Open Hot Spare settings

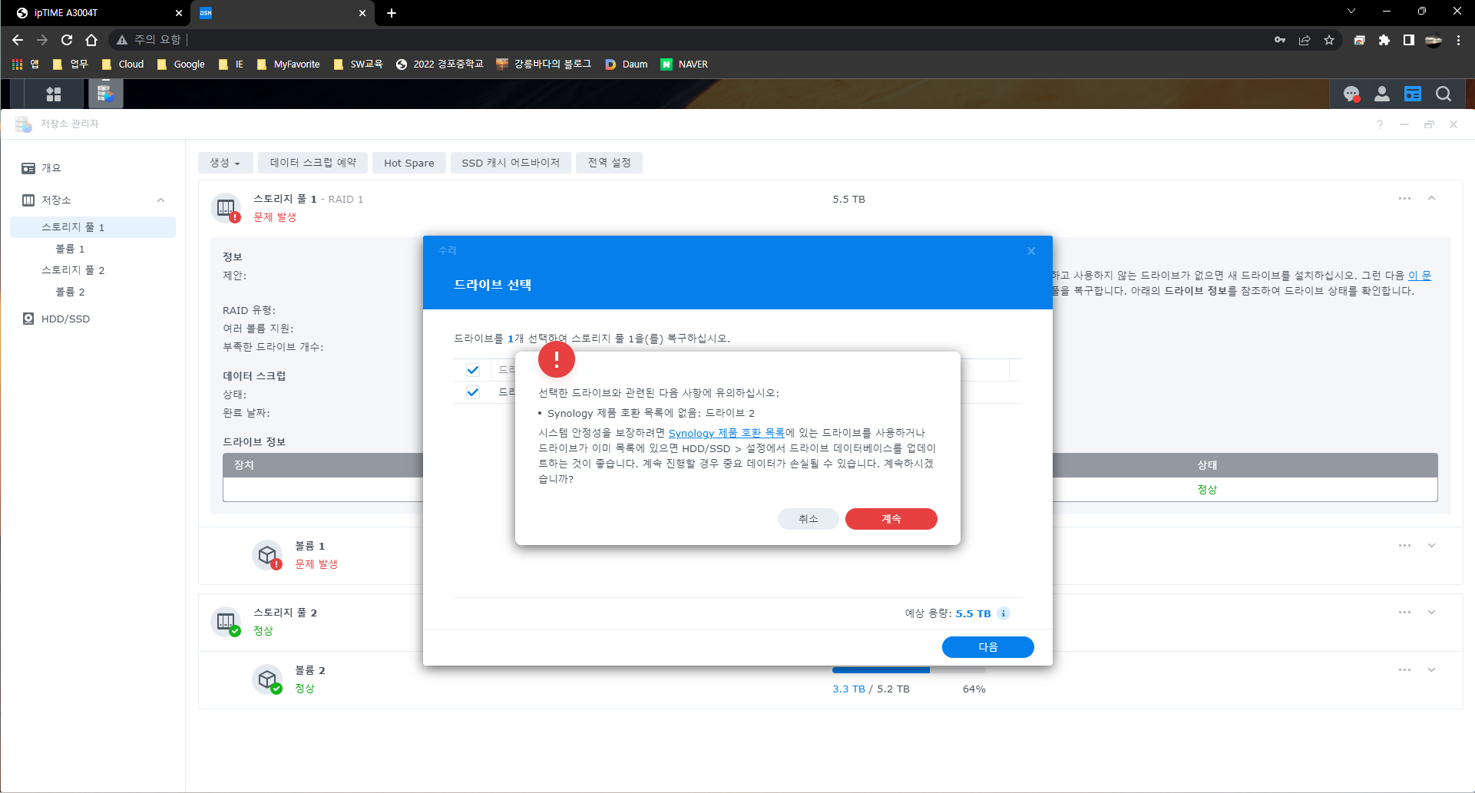(409, 163)
